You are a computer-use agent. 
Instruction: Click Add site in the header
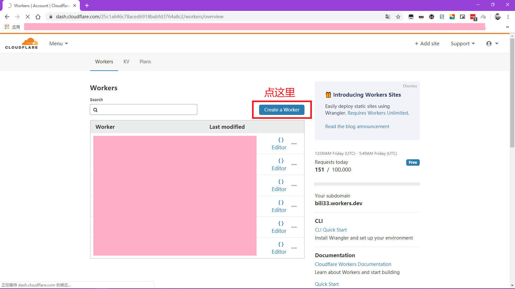point(427,44)
